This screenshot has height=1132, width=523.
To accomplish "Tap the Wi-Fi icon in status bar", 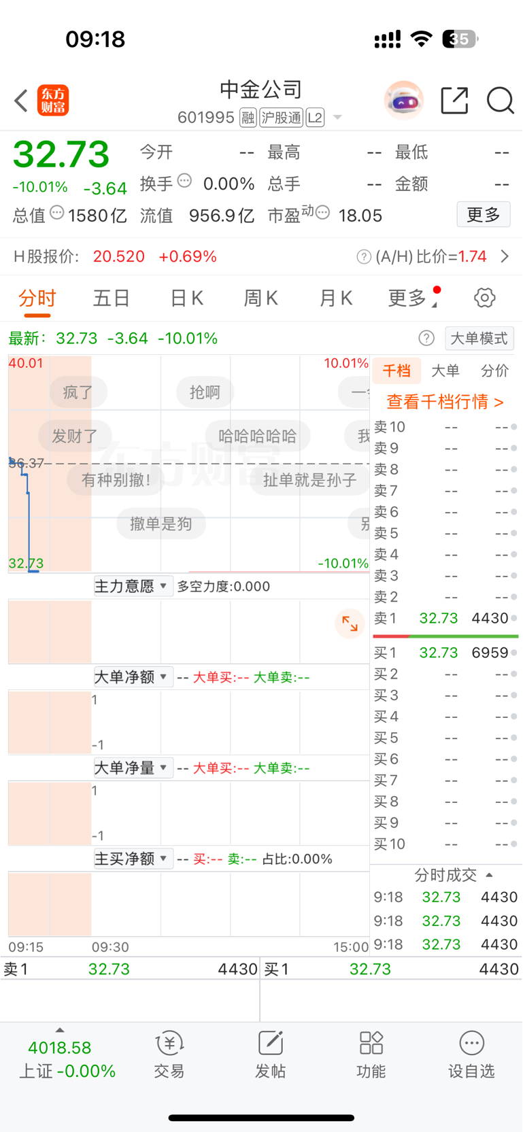I will coord(422,39).
